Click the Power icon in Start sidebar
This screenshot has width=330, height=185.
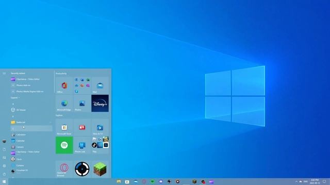4,174
